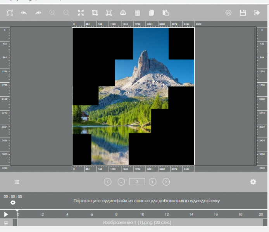Screen dimensions: 269x232
Task: Zoom out of the canvas
Action: point(66,13)
